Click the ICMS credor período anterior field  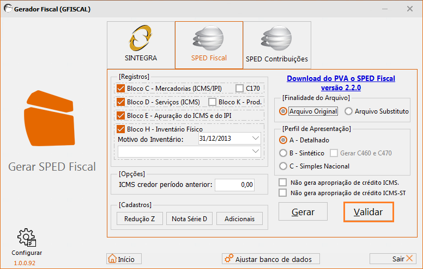(x=235, y=185)
